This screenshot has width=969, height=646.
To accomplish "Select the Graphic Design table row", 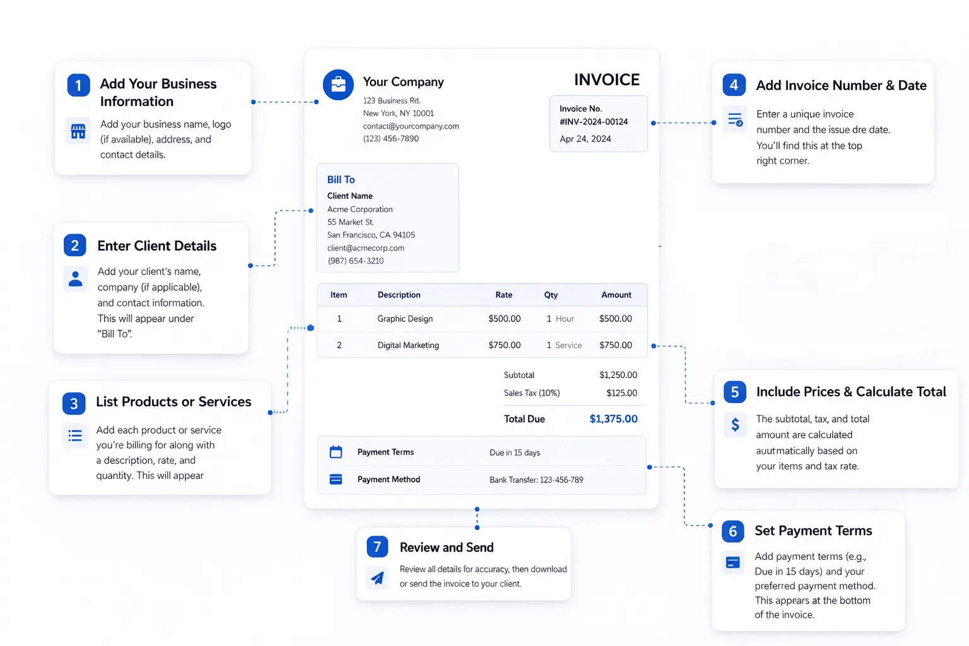I will pyautogui.click(x=482, y=319).
